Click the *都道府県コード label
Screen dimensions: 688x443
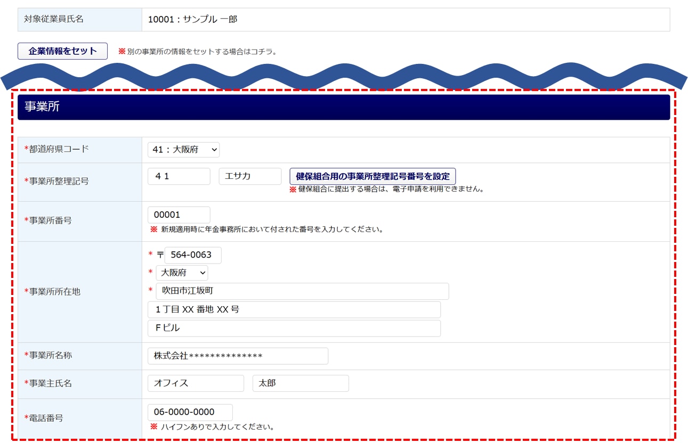coord(56,150)
